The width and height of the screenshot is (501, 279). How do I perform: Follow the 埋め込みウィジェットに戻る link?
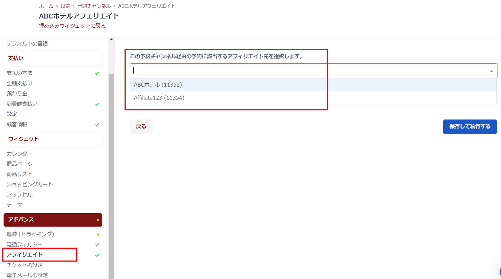pos(72,26)
